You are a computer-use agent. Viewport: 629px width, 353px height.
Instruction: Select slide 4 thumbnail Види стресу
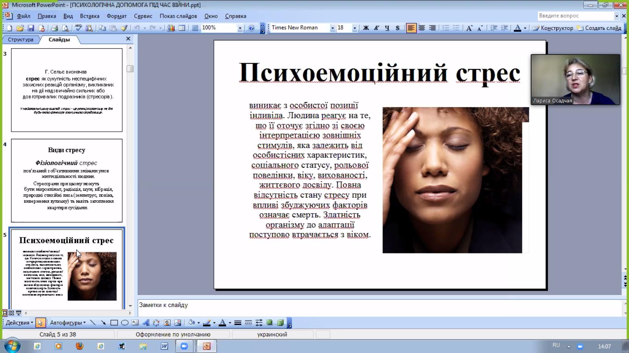pos(67,180)
